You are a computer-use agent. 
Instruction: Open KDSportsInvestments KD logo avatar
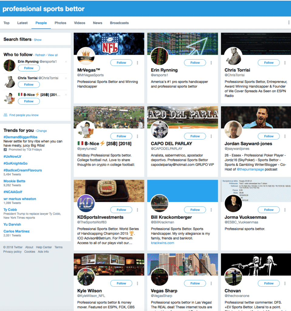(86, 203)
